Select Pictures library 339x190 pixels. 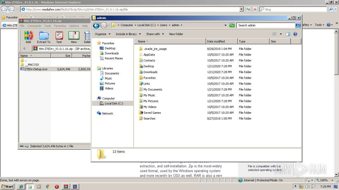(110, 83)
